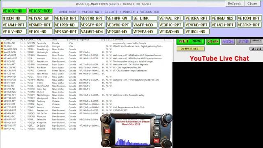Click the VE1HPR-GW node button
This screenshot has width=263, height=148.
point(119,18)
